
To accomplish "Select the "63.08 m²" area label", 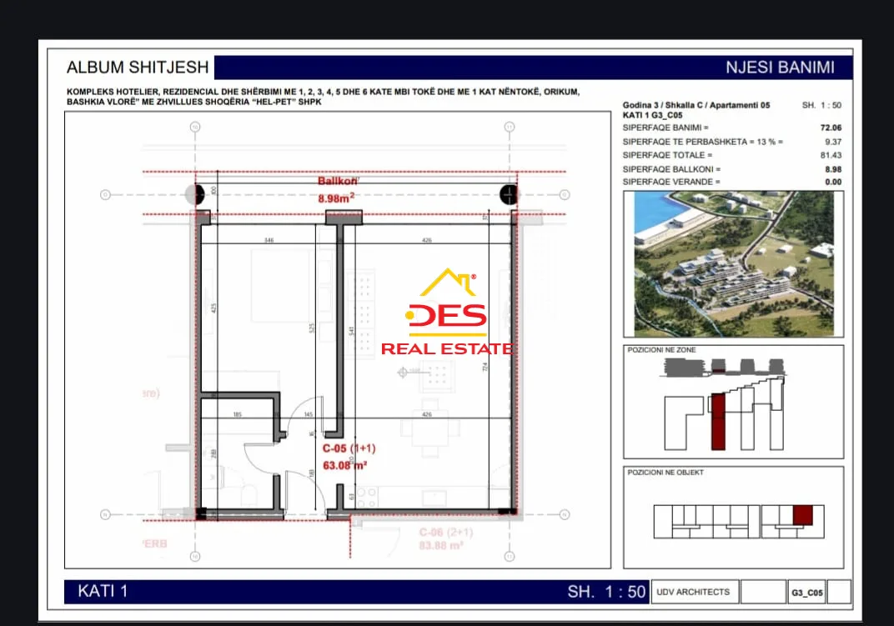I will tap(344, 465).
